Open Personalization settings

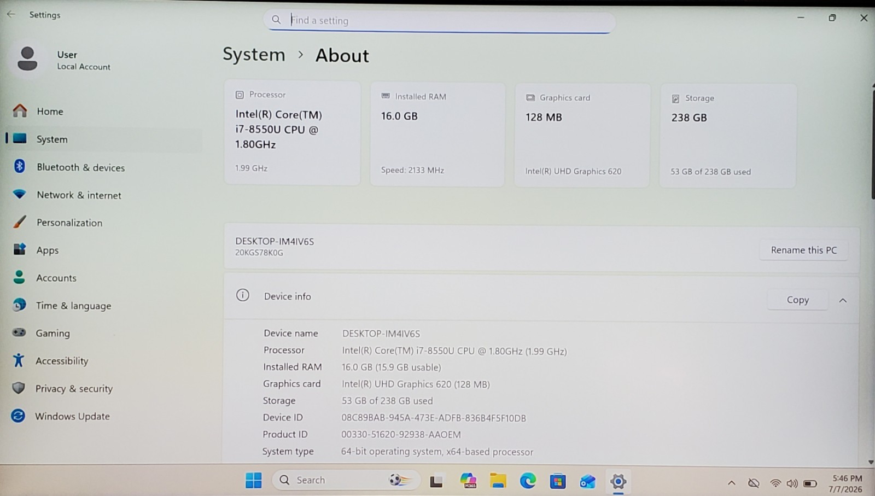[104, 223]
